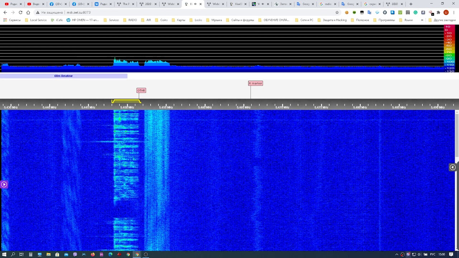Click the browser back arrow

tap(5, 12)
